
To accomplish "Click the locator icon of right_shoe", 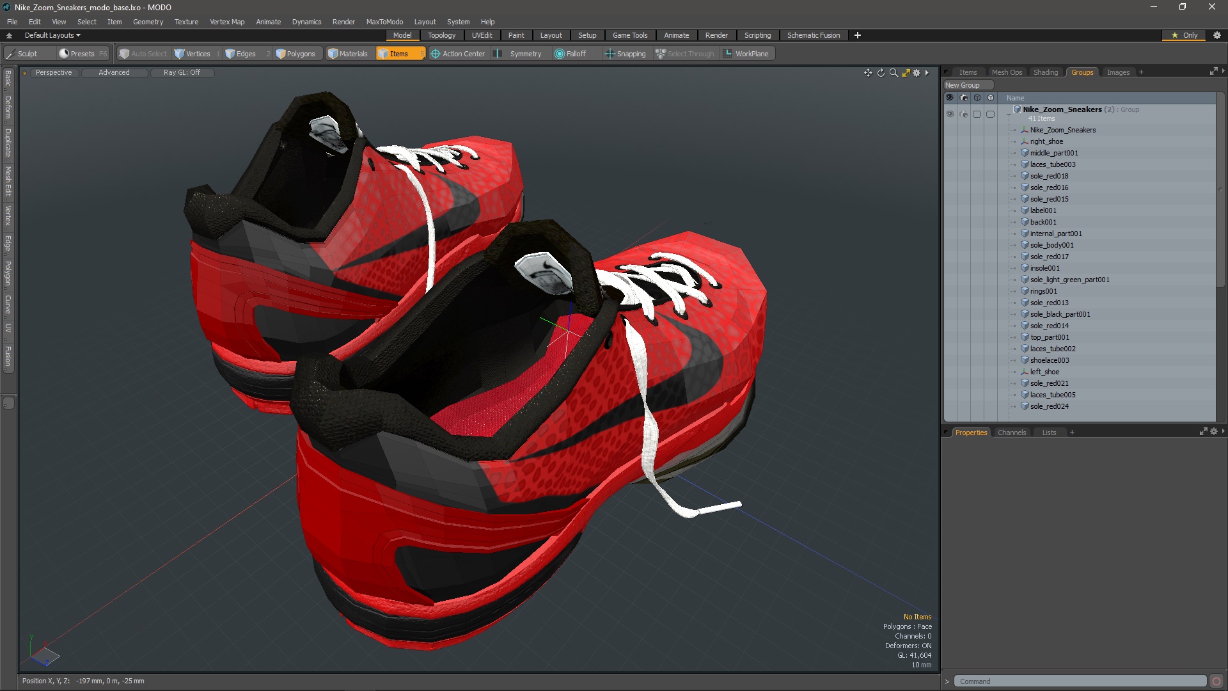I will (1025, 141).
